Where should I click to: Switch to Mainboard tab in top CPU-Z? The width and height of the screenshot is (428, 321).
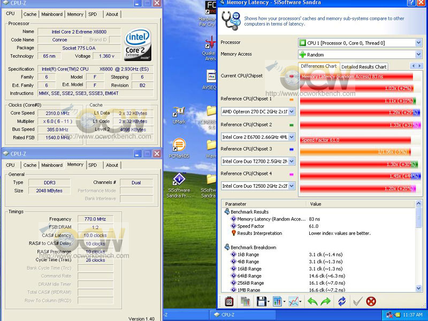pos(52,14)
